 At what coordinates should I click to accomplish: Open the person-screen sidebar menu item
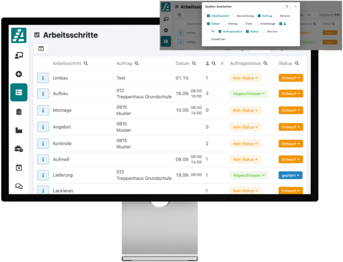point(19,55)
